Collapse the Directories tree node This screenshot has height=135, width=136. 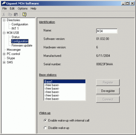point(4,20)
